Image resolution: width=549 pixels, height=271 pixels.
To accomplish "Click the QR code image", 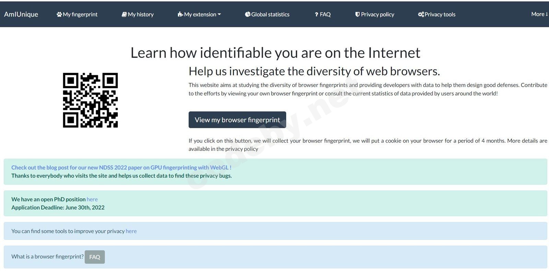I will point(90,100).
